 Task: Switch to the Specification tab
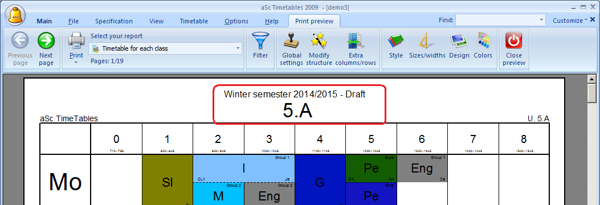(114, 21)
